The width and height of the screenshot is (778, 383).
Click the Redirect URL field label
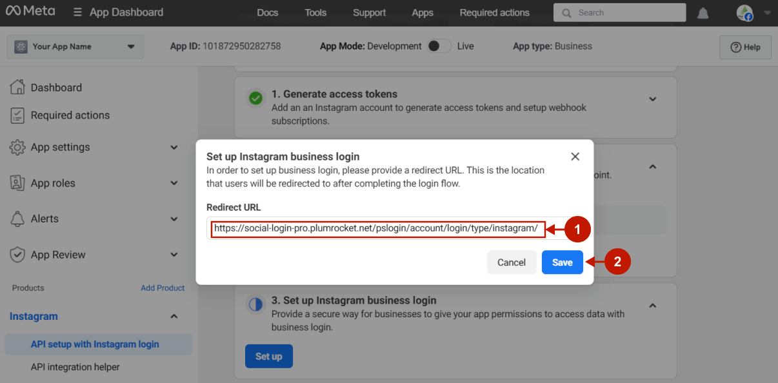point(234,208)
